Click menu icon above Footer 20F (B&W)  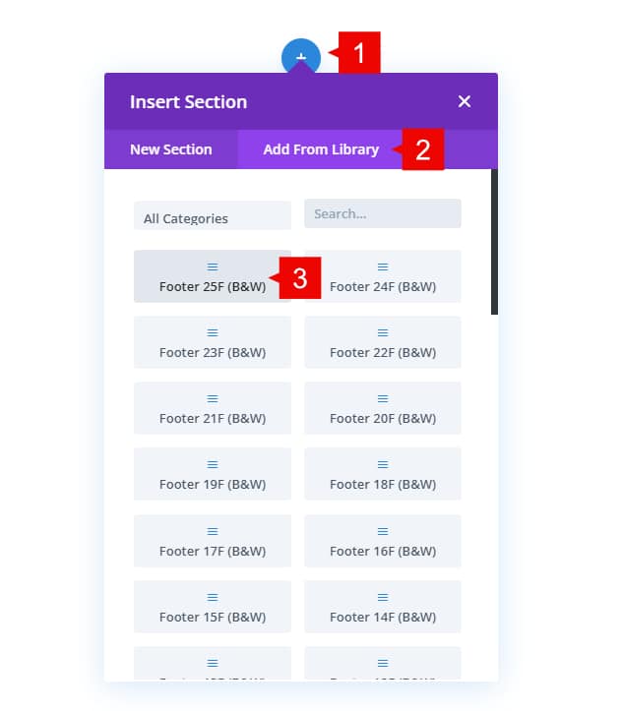[383, 398]
